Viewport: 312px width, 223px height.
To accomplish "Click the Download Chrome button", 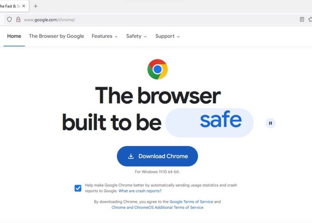I will (x=157, y=156).
